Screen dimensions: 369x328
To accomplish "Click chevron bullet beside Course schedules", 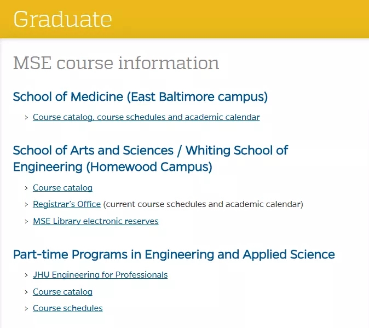I will [x=26, y=308].
